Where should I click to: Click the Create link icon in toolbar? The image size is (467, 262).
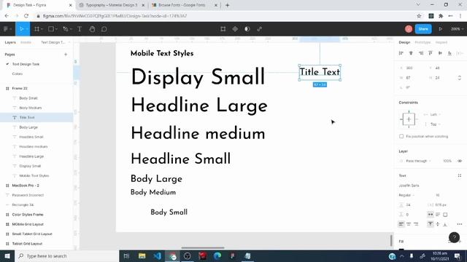pyautogui.click(x=260, y=29)
